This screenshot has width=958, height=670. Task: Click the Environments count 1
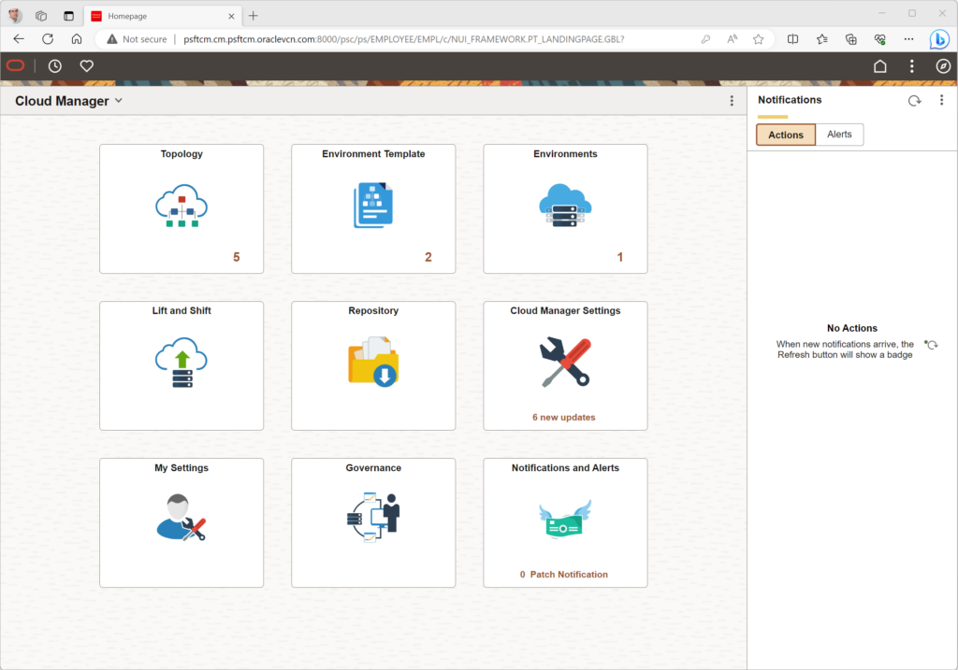pos(620,257)
